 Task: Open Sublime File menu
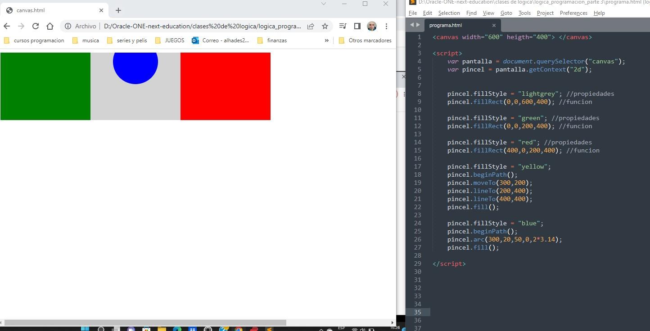[413, 13]
